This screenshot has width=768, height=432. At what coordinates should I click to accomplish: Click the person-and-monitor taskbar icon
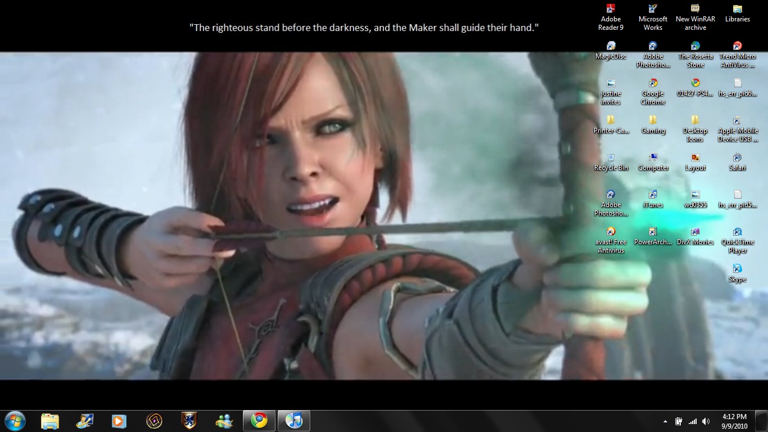point(84,421)
